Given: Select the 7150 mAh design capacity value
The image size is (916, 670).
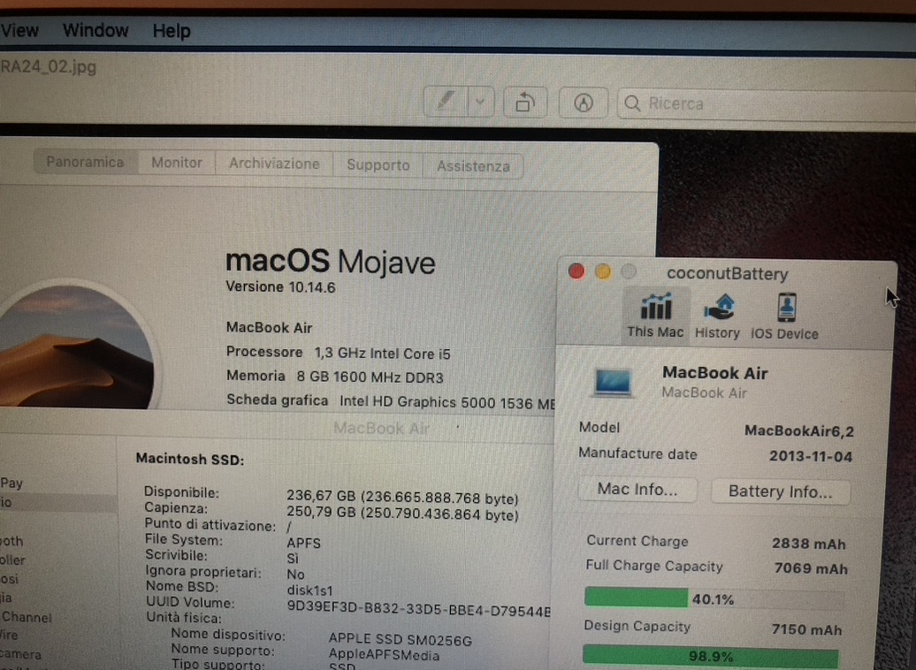Looking at the screenshot, I should (806, 629).
